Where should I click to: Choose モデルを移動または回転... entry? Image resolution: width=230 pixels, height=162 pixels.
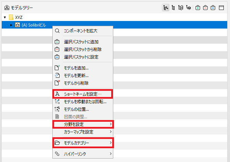(83, 101)
